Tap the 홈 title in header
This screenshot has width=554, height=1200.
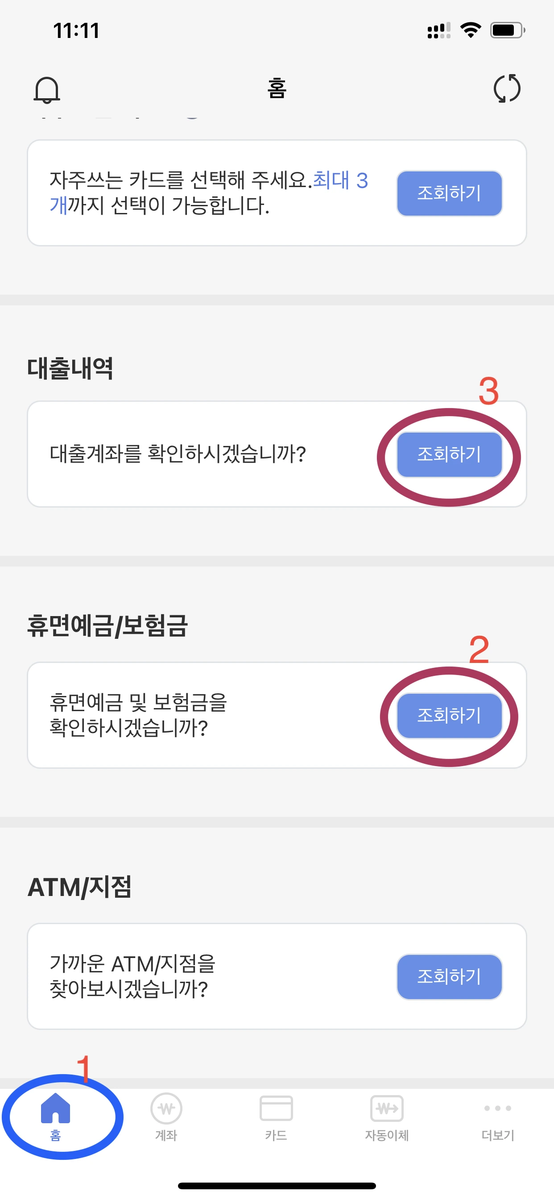277,88
